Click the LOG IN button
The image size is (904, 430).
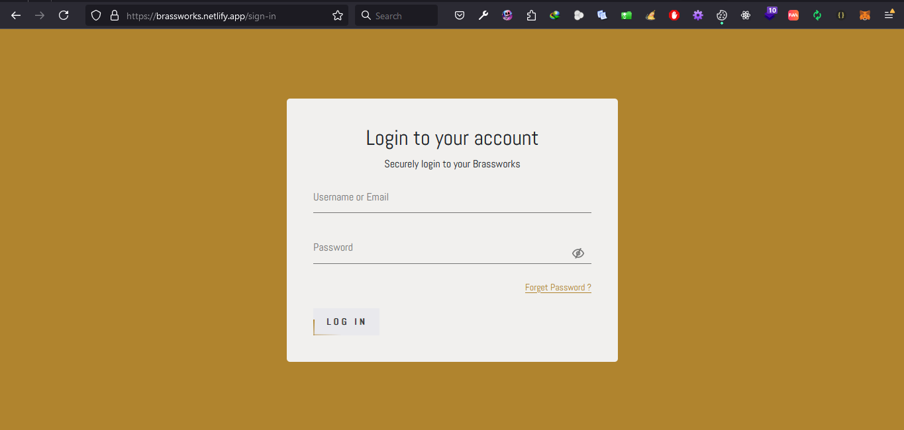[x=346, y=322]
